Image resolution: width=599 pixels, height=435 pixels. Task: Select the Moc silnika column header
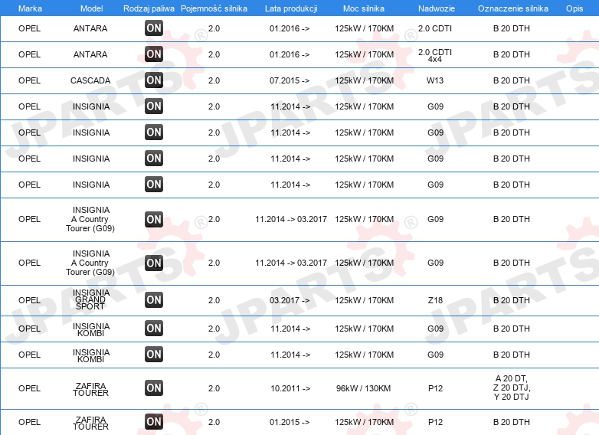pyautogui.click(x=364, y=8)
